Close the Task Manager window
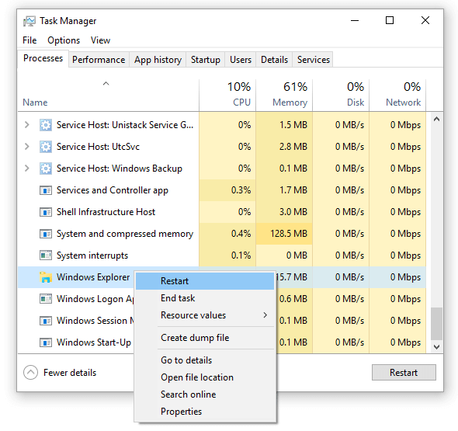 [x=425, y=20]
